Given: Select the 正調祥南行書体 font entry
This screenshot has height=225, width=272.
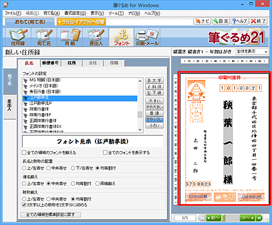Looking at the screenshot, I should click(80, 120).
